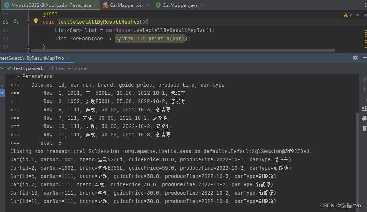This screenshot has width=367, height=212.
Task: Click the console vertical scrollbar
Action: coord(357,162)
